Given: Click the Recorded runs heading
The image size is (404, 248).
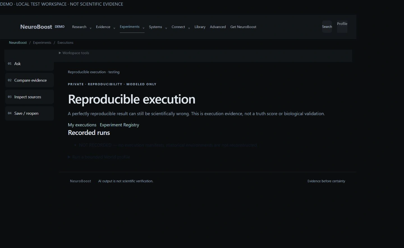Looking at the screenshot, I should click(89, 133).
